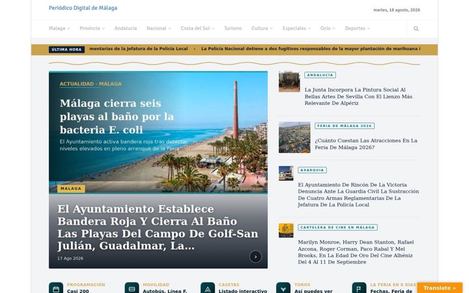Open the Fechas, Feria de link
This screenshot has height=293, width=469.
coord(391,291)
